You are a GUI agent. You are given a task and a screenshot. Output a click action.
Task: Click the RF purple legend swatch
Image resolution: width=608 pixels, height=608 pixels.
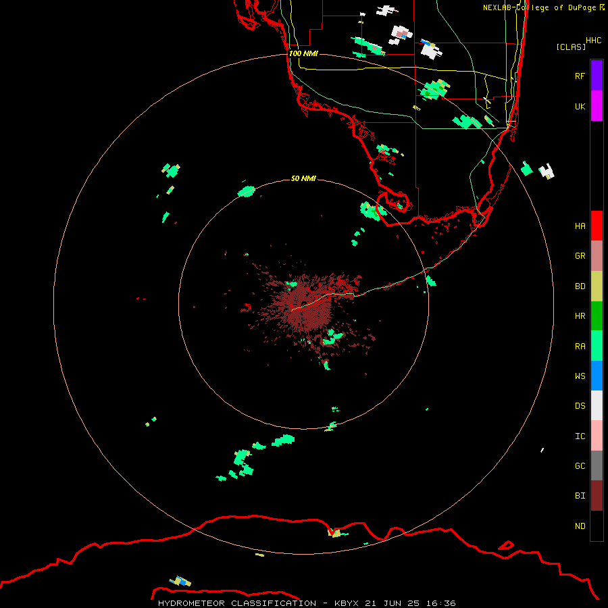597,76
